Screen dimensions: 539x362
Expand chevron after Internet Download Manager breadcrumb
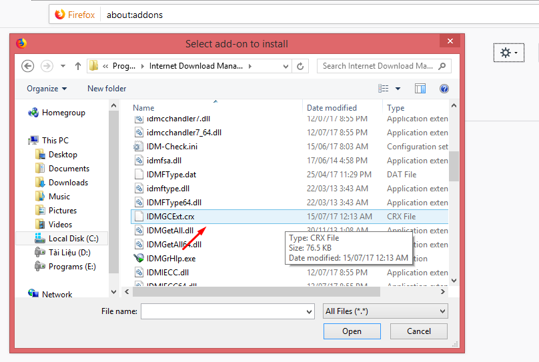point(250,66)
